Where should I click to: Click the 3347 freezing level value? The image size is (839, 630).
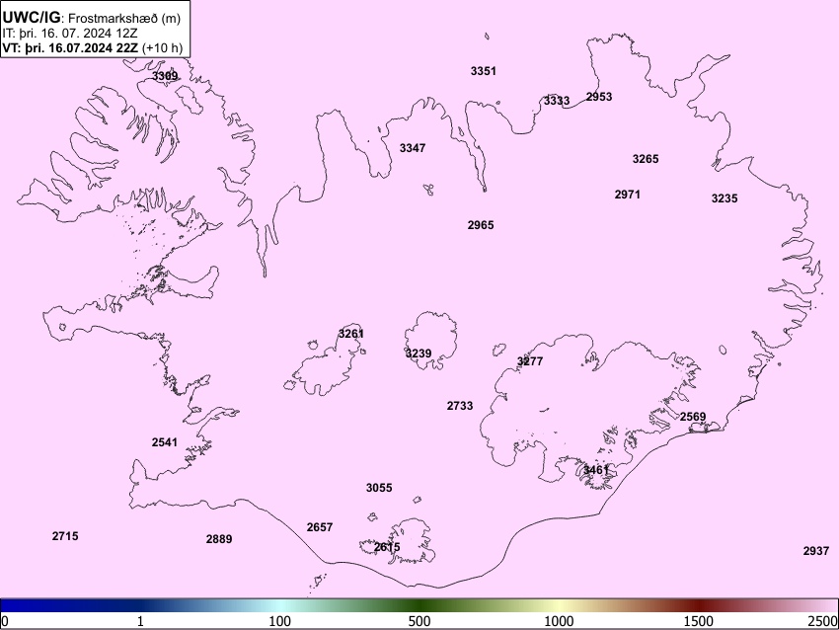(413, 148)
